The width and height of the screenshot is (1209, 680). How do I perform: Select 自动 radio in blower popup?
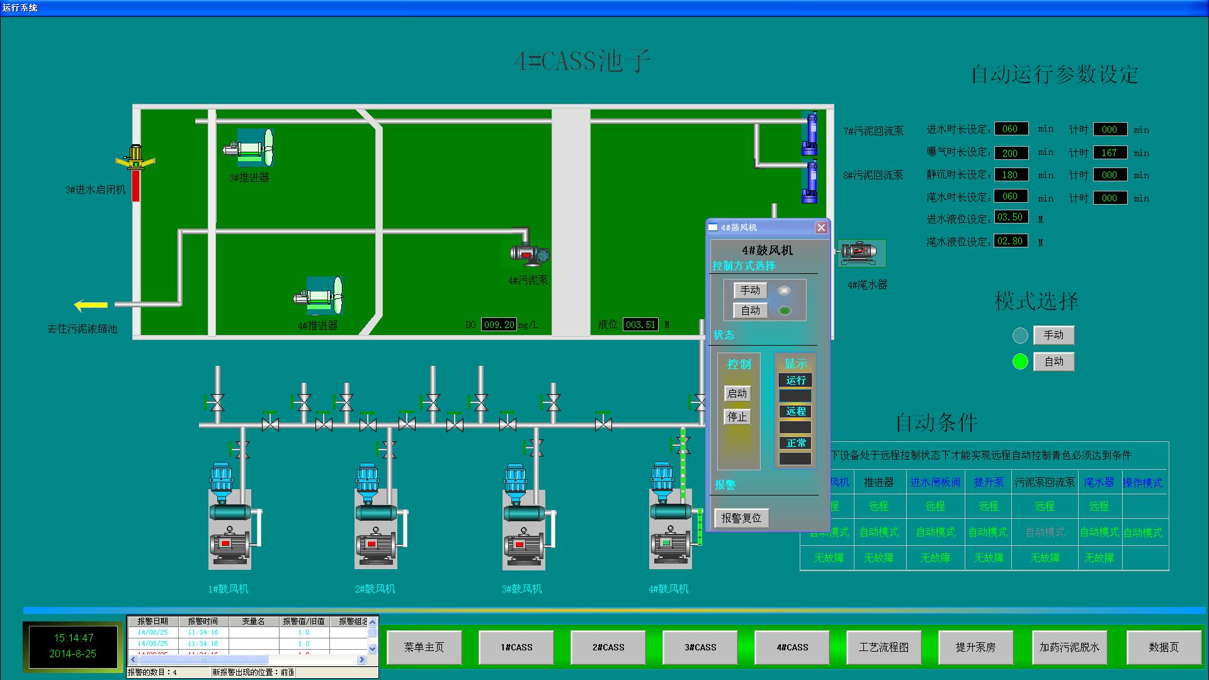tap(784, 310)
